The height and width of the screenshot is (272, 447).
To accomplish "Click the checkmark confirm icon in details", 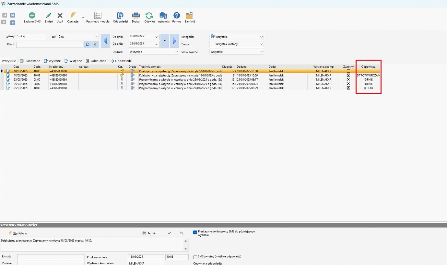I will (x=169, y=233).
